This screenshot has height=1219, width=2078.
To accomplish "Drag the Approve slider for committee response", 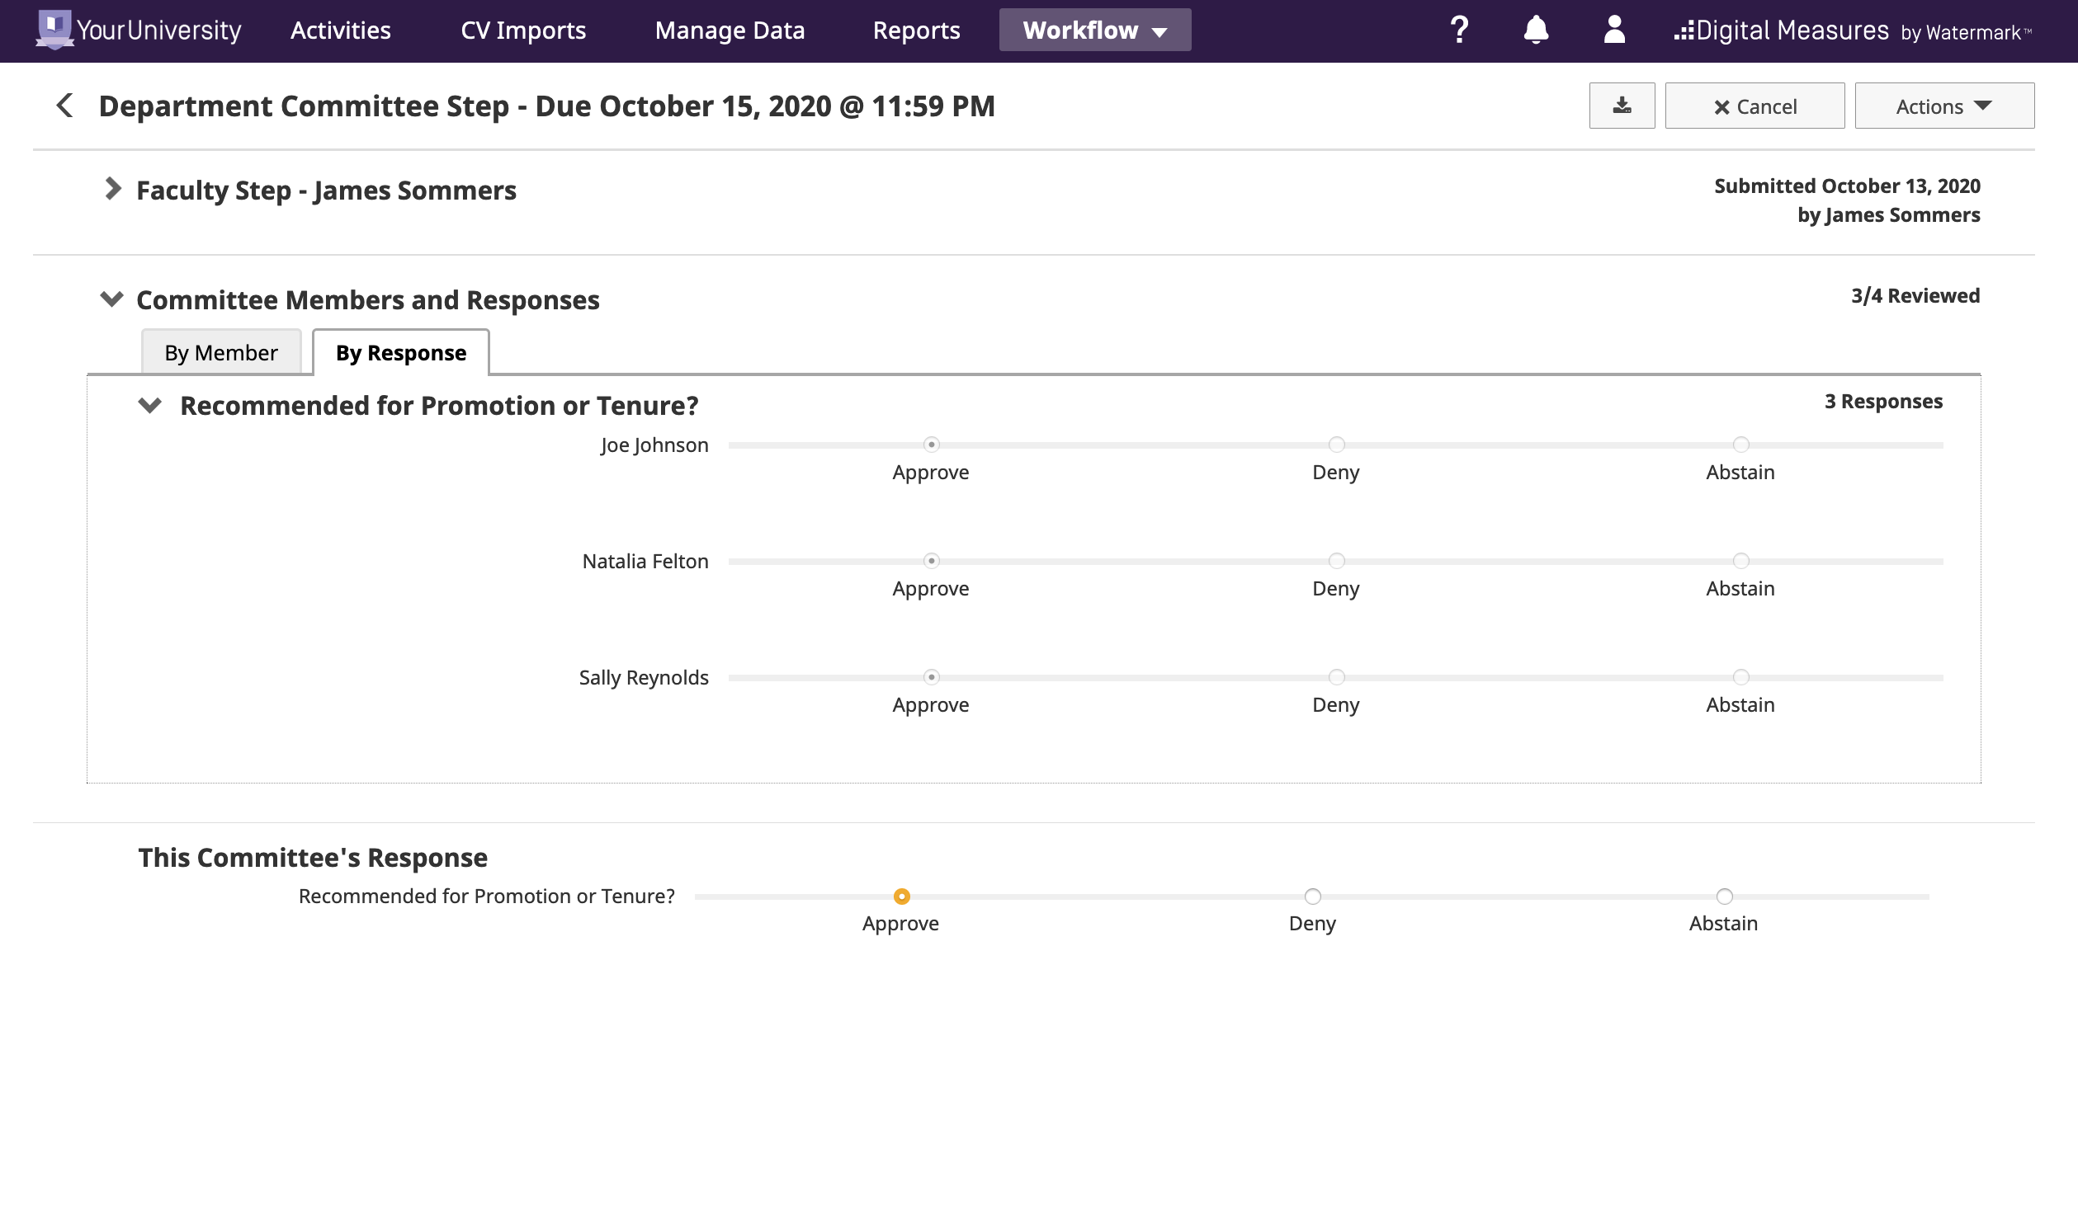I will pos(900,896).
